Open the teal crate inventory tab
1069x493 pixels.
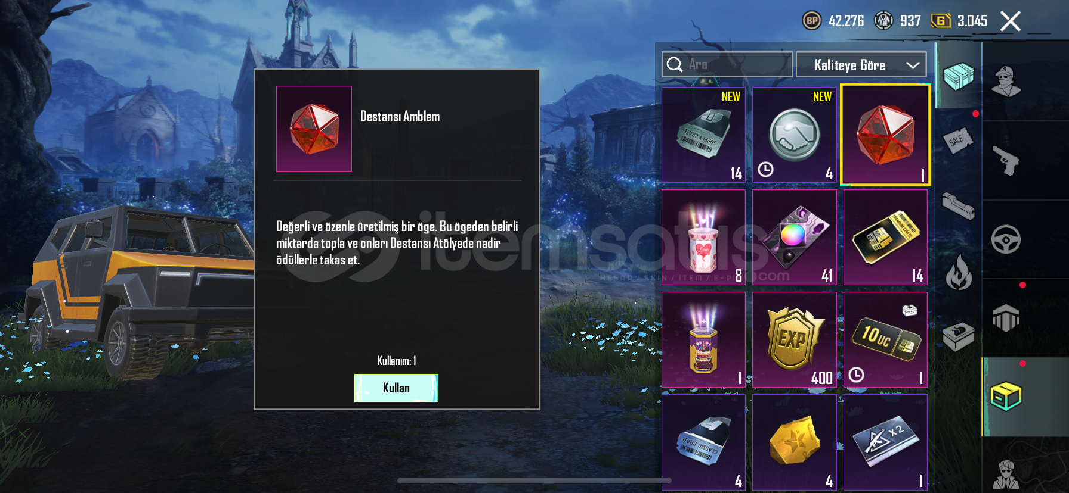959,76
